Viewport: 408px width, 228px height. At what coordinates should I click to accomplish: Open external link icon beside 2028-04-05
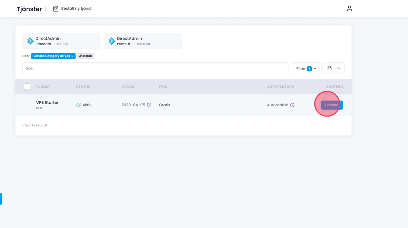(x=149, y=105)
